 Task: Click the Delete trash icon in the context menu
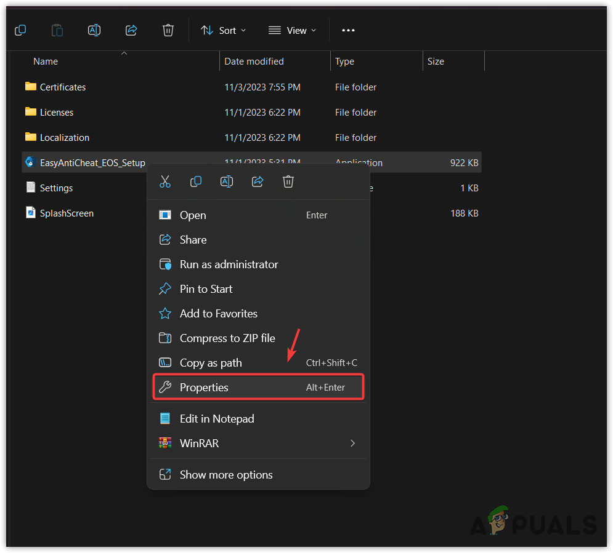pyautogui.click(x=288, y=181)
